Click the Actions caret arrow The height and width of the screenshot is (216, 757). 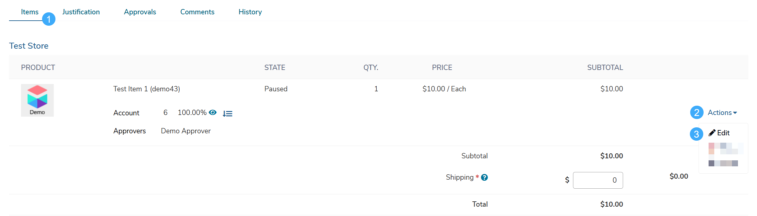point(735,113)
